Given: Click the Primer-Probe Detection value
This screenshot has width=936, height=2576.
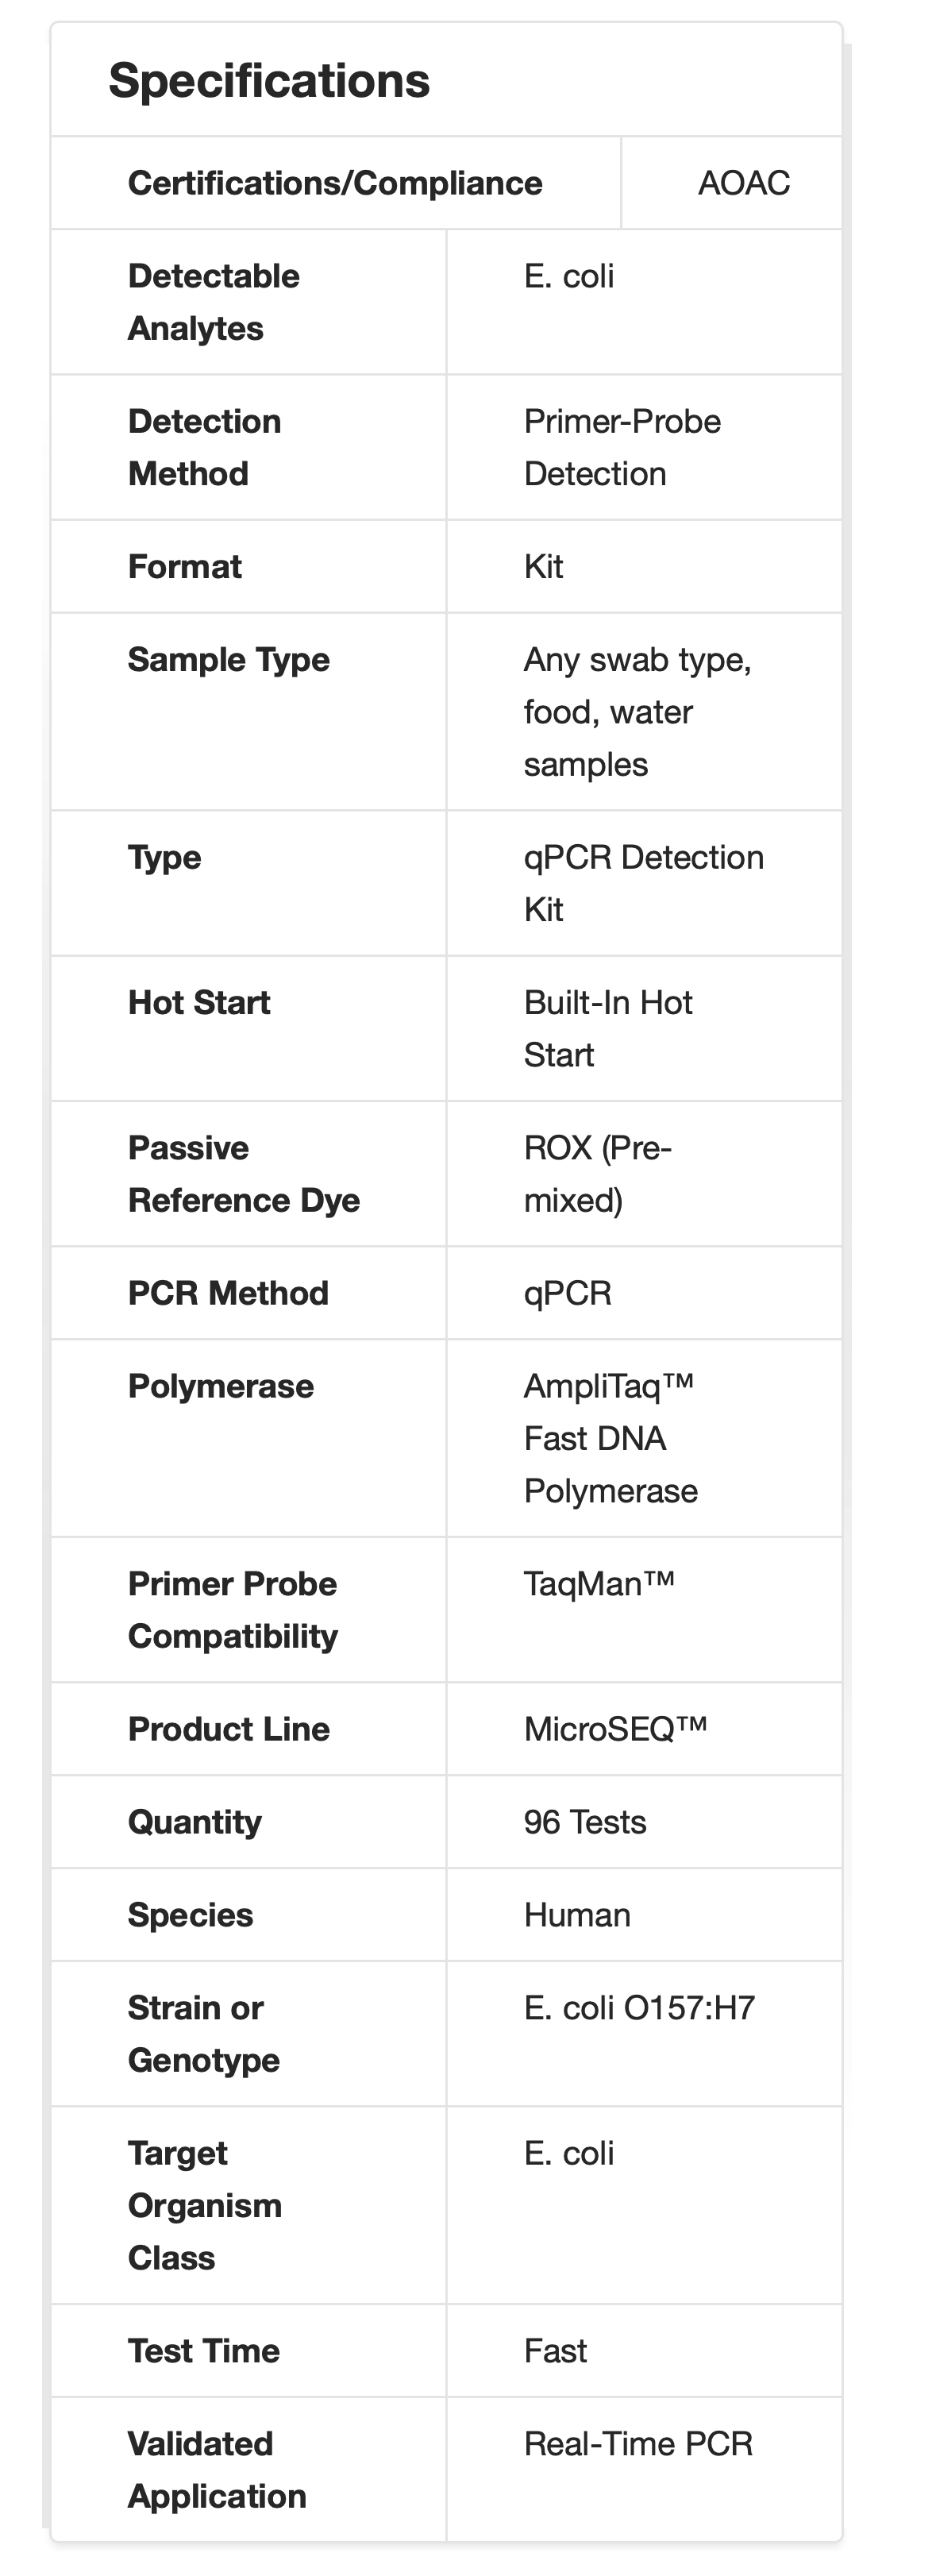Looking at the screenshot, I should click(x=621, y=447).
